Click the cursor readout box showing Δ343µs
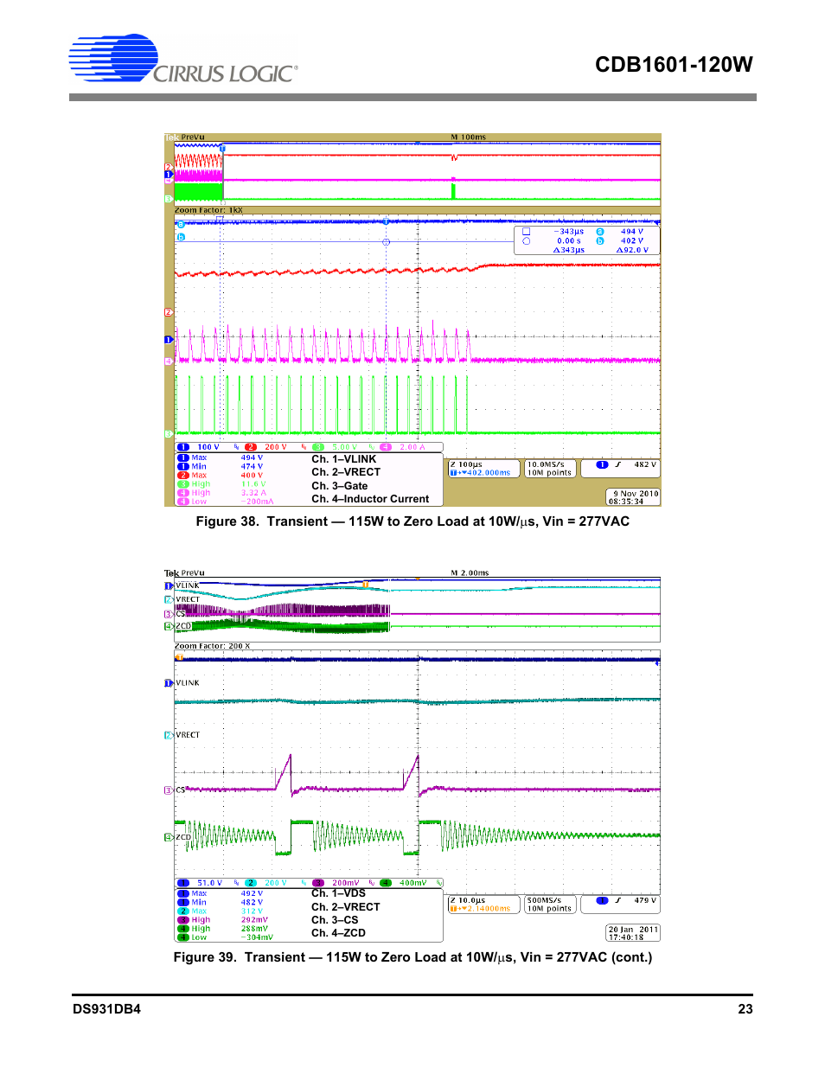Image resolution: width=825 pixels, height=1068 pixels. pos(586,240)
